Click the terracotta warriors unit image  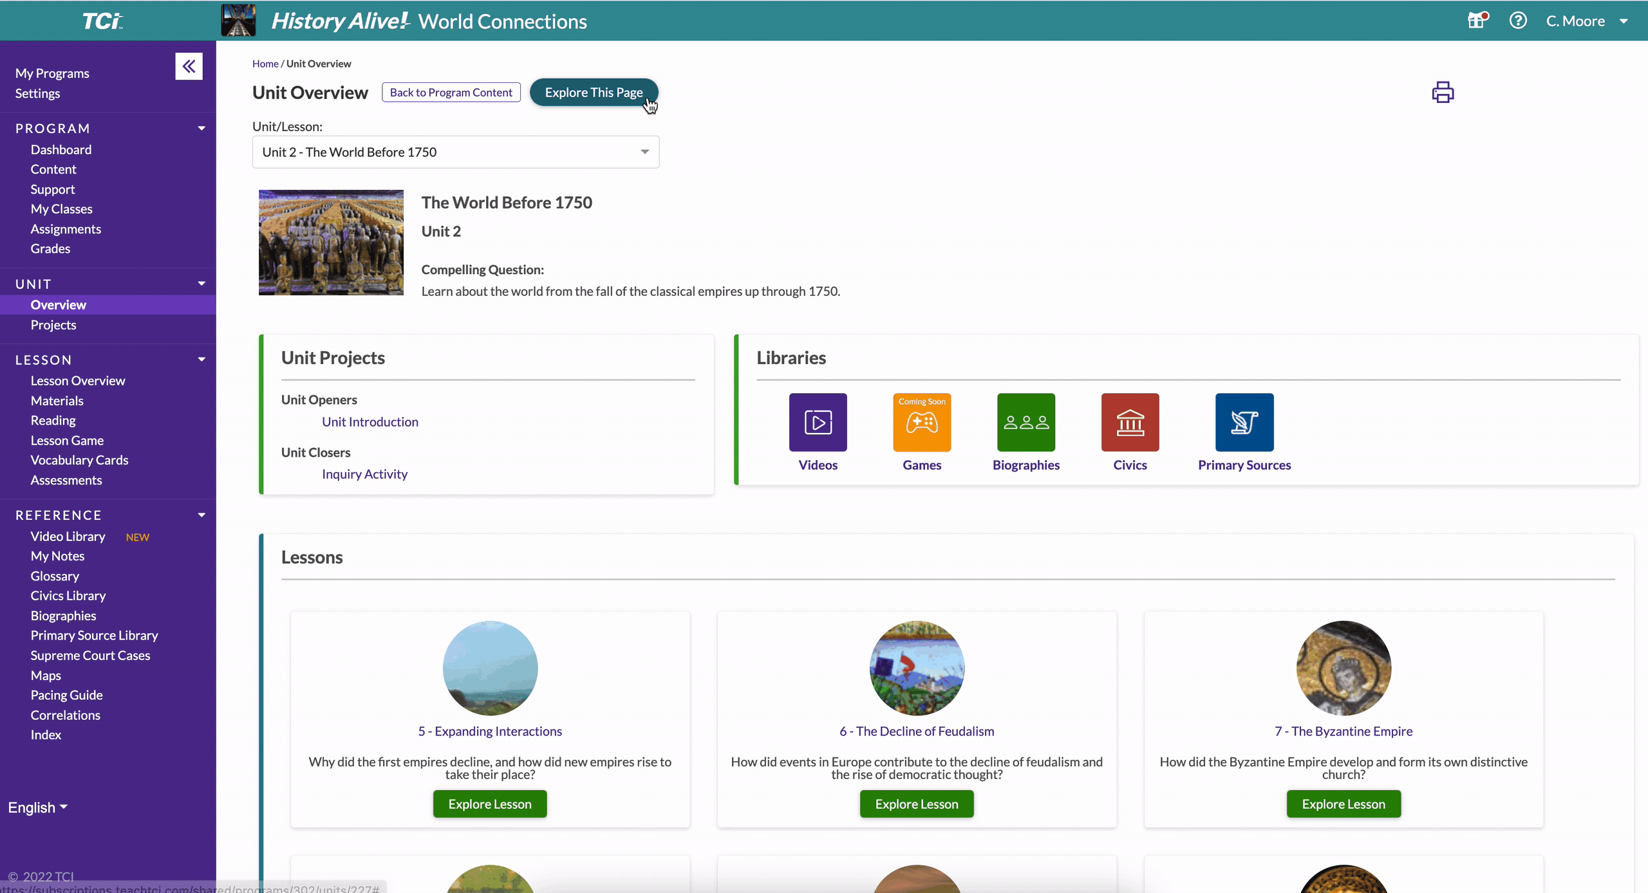click(x=331, y=243)
